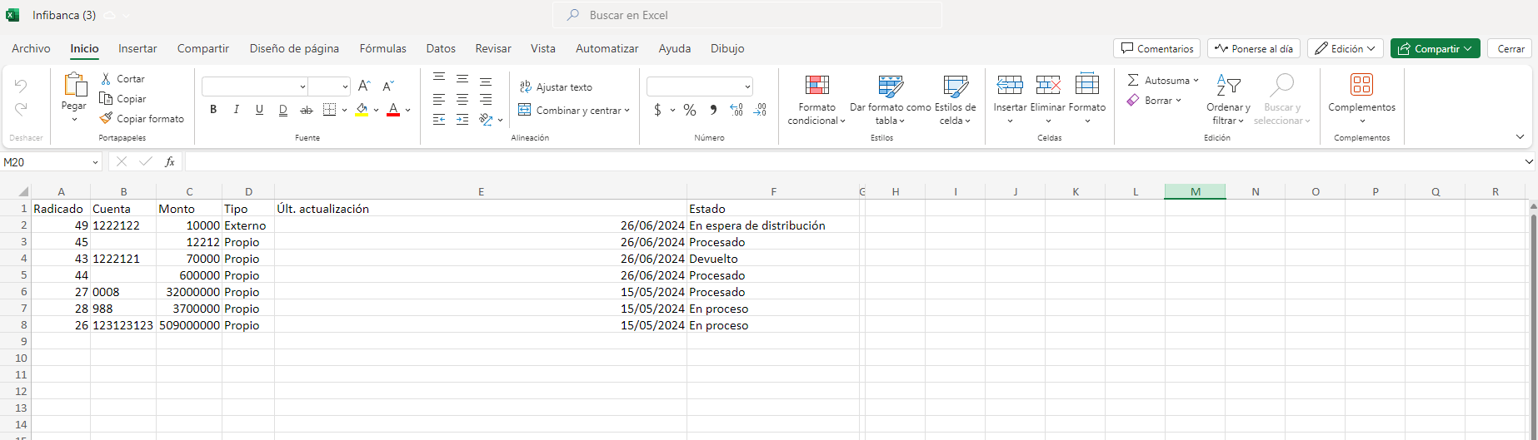Apply comma thousands separator style
The height and width of the screenshot is (440, 1538).
[713, 110]
